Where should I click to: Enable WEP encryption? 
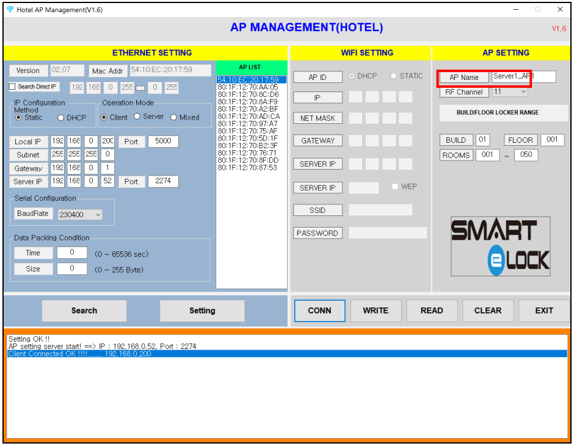pos(394,187)
